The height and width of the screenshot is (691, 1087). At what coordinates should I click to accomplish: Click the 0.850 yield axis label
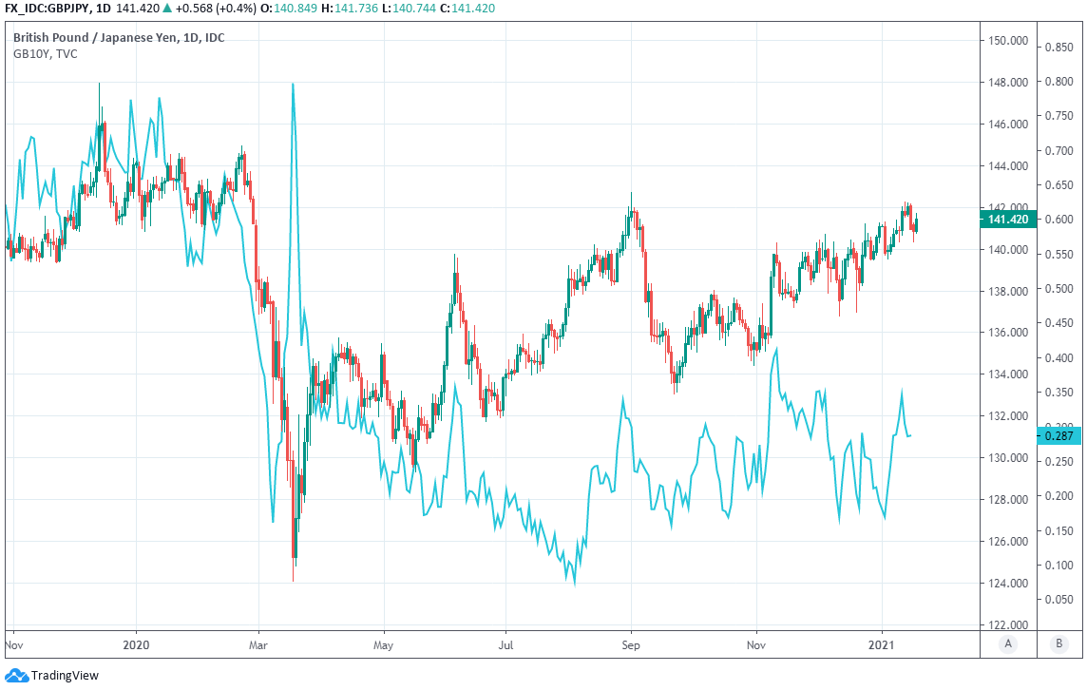(x=1058, y=47)
